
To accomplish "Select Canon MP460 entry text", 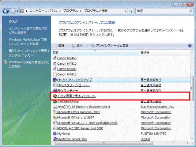I will point(67,58).
